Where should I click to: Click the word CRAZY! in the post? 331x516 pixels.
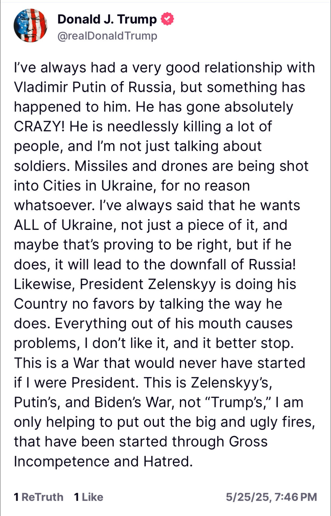39,126
